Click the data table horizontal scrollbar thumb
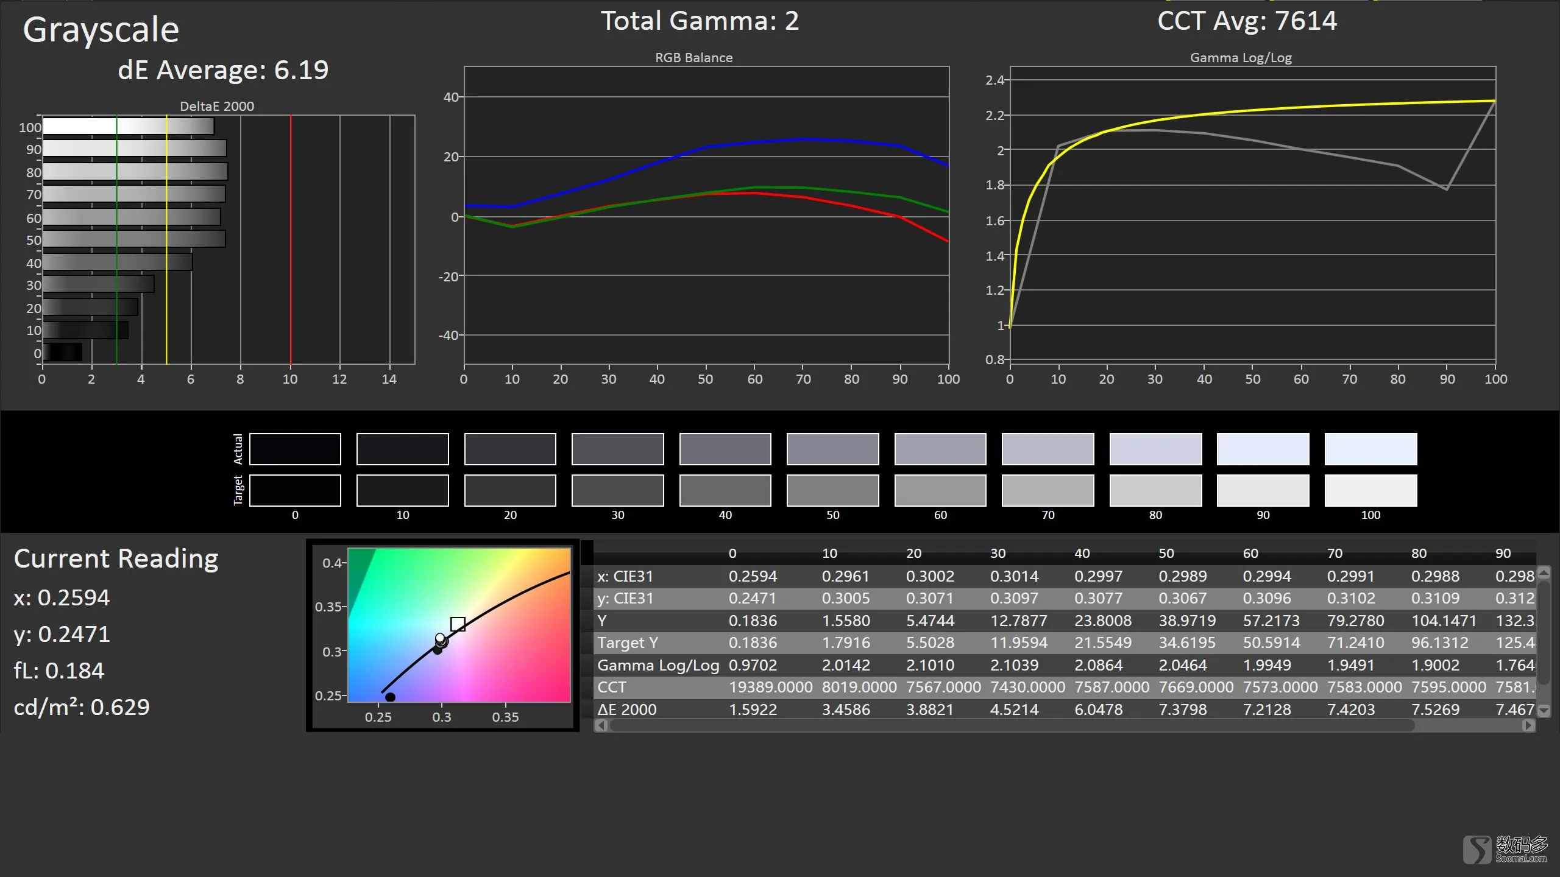The width and height of the screenshot is (1560, 877). [1012, 725]
